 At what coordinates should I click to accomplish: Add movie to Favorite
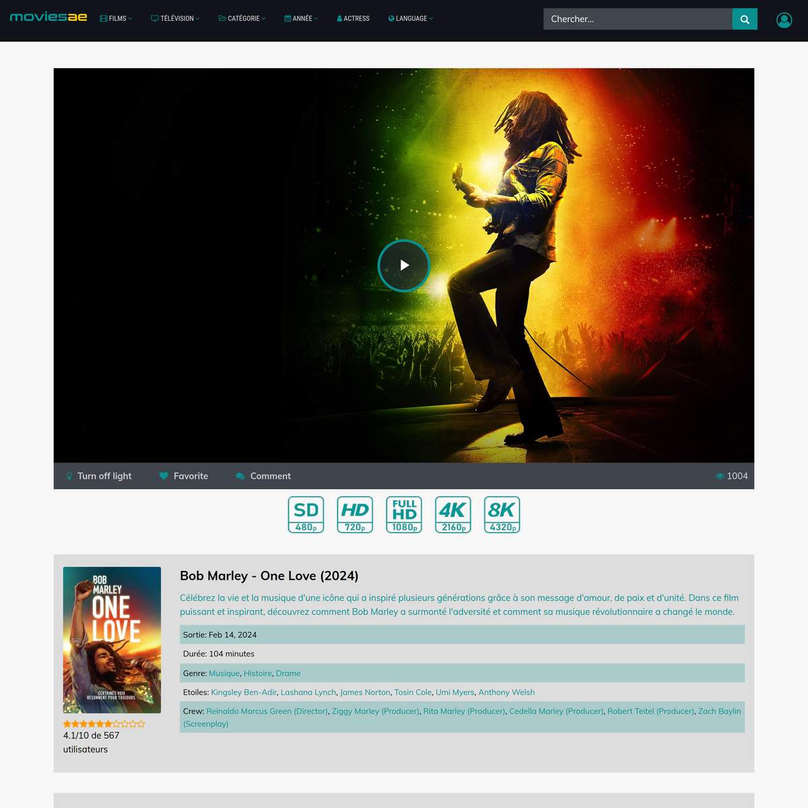coord(184,476)
